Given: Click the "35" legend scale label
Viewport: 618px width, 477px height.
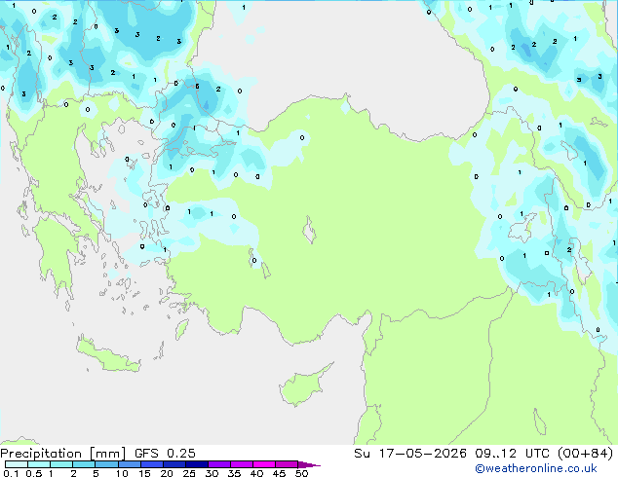Looking at the screenshot, I should [234, 473].
